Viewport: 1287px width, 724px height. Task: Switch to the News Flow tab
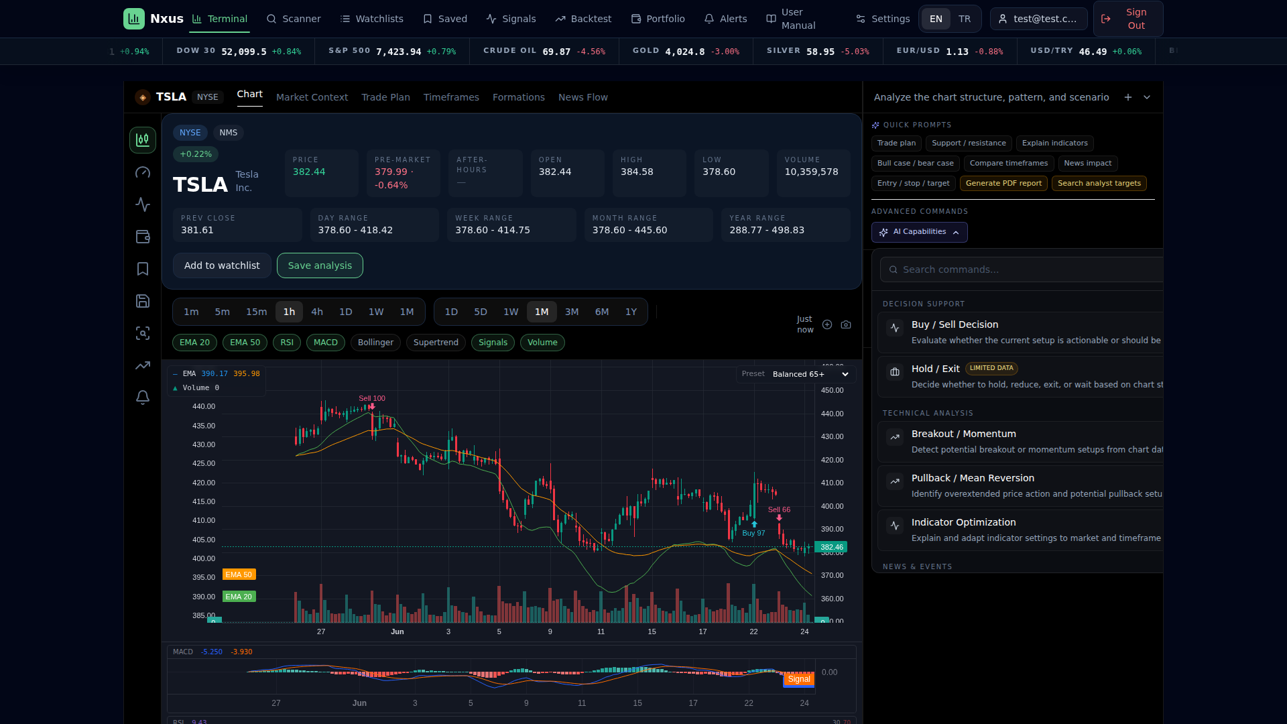[x=583, y=97]
